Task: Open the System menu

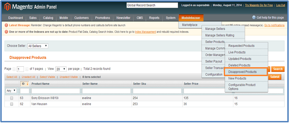Action: click(170, 18)
